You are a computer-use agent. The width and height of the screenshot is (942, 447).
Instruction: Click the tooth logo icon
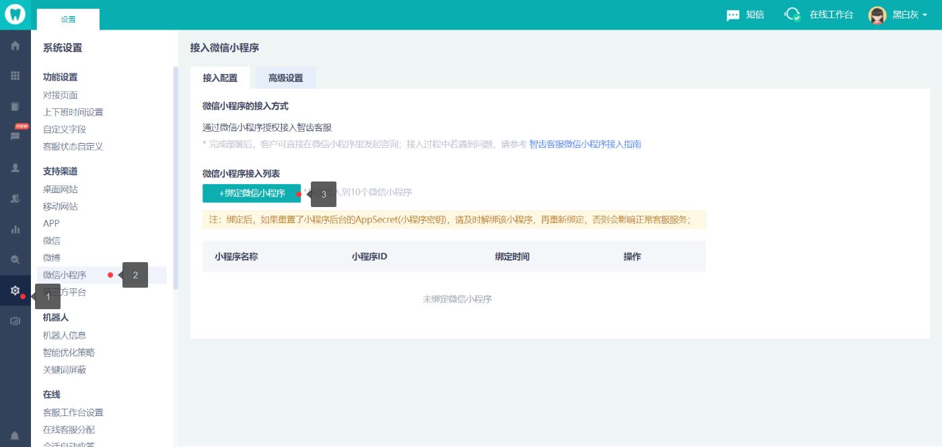[15, 15]
